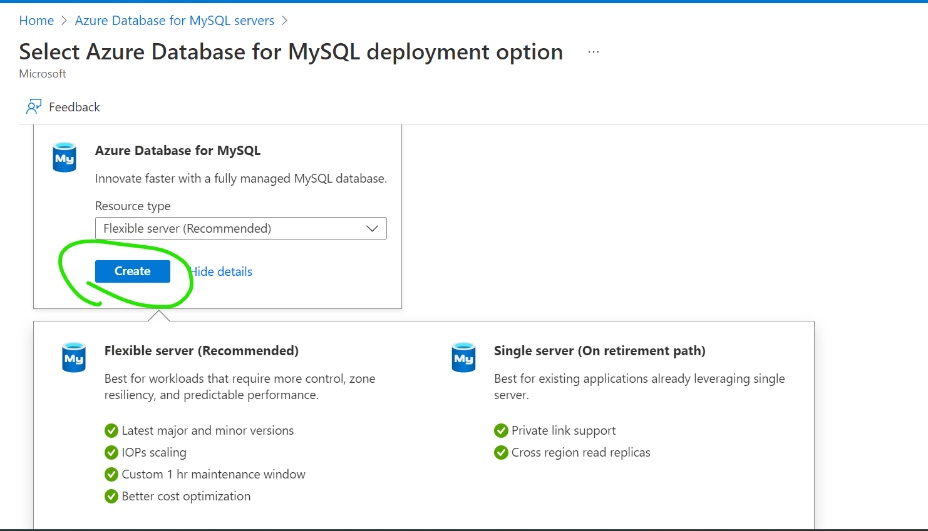Click the Feedback label
The width and height of the screenshot is (928, 531).
click(75, 107)
